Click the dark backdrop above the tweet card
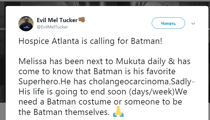Image resolution: width=210 pixels, height=120 pixels. tap(105, 4)
